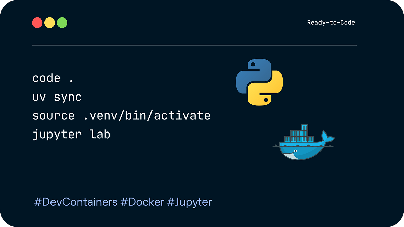The image size is (404, 227).
Task: Toggle the Ready-to-Code status indicator
Action: pyautogui.click(x=331, y=22)
